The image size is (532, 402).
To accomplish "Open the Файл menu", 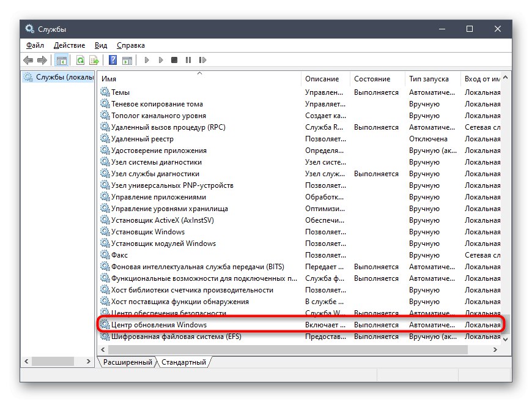I will pyautogui.click(x=35, y=45).
